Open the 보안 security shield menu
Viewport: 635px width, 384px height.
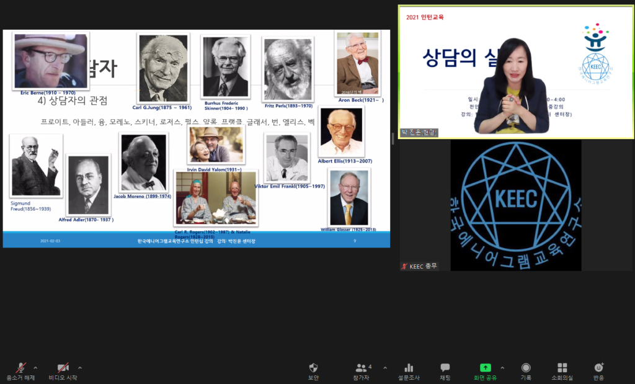[313, 372]
